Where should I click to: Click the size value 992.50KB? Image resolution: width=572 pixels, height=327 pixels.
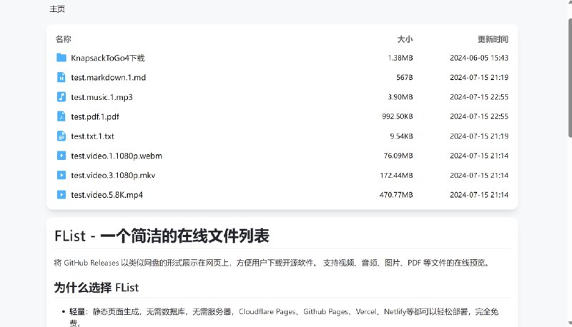[398, 116]
